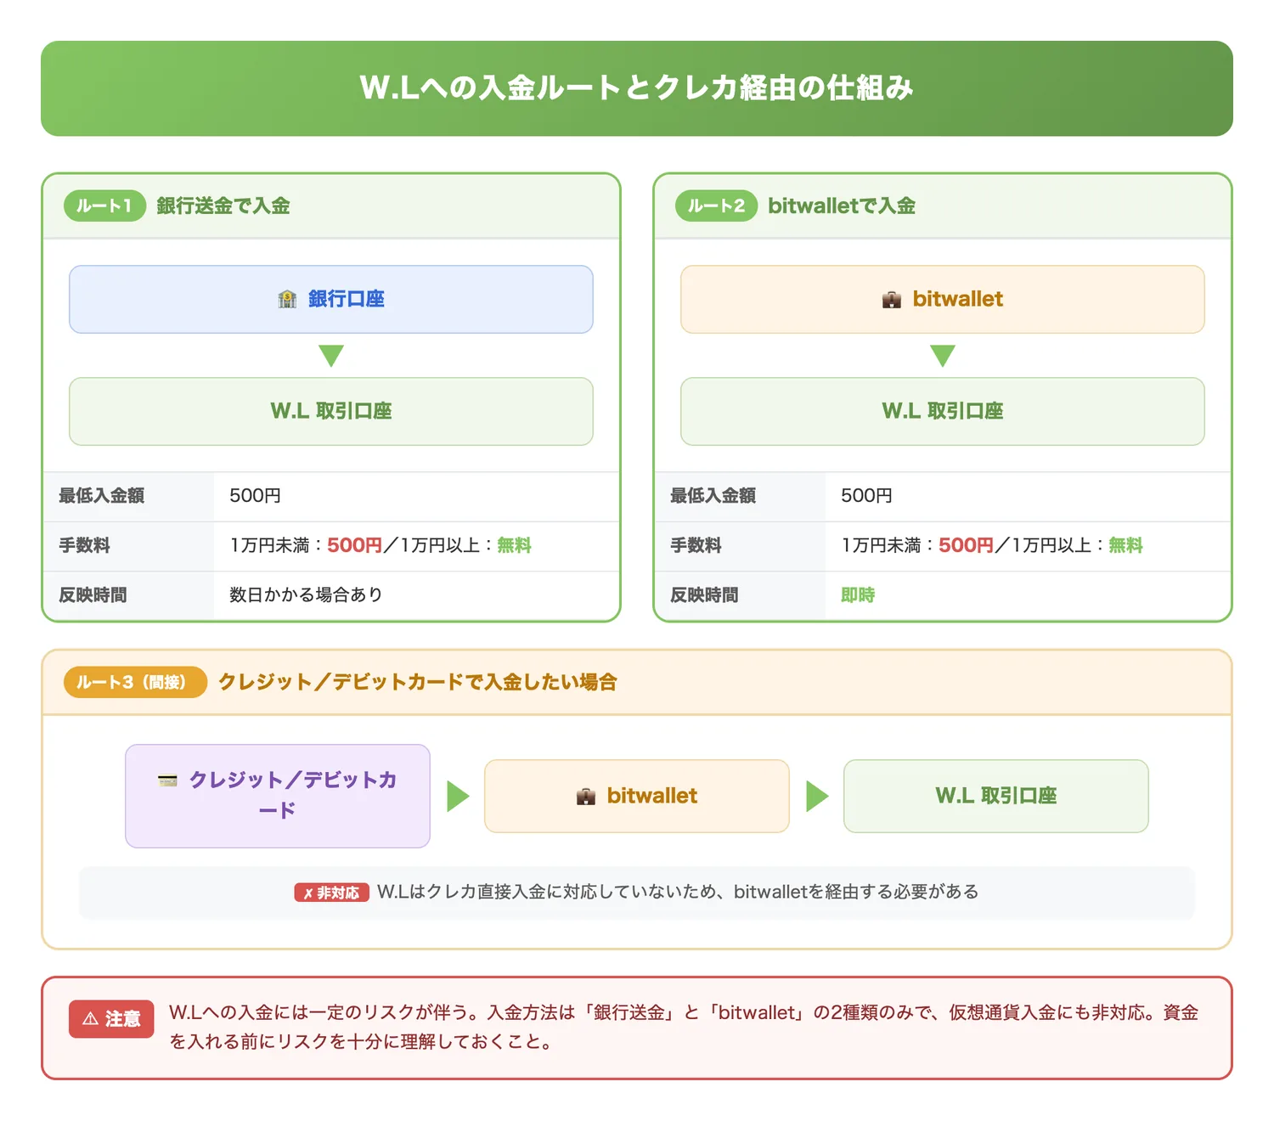The width and height of the screenshot is (1274, 1121).
Task: Click the briefcase icon in Route 3 bitwallet box
Action: (x=586, y=797)
